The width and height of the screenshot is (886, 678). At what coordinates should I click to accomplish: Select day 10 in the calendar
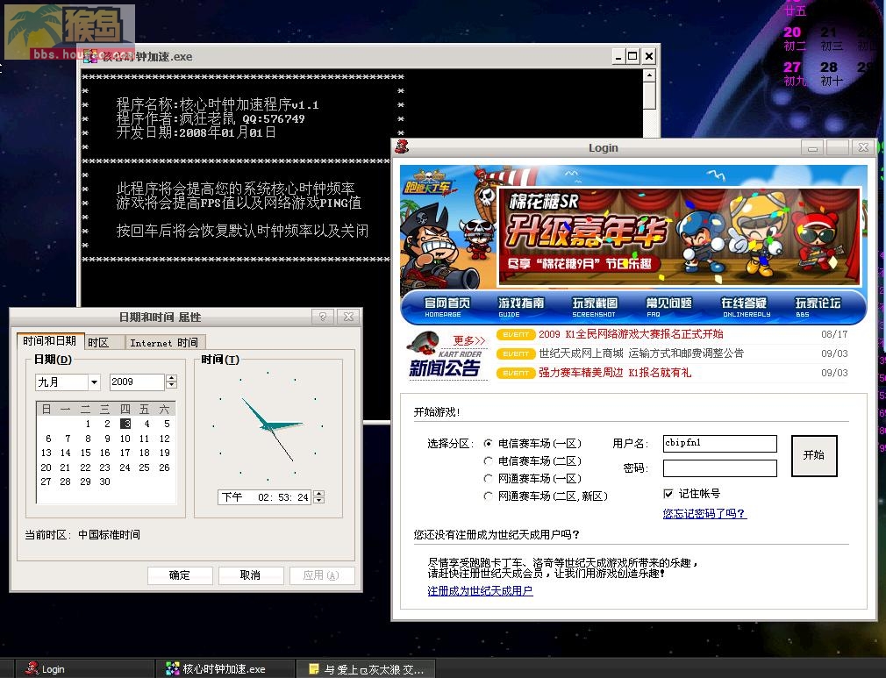[125, 439]
